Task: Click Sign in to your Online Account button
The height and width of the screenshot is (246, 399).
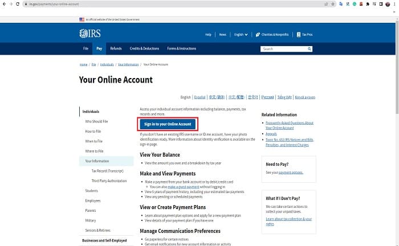Action: [168, 124]
